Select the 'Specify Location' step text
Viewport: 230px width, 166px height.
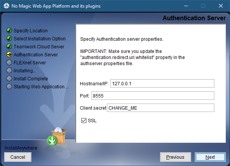(x=31, y=31)
